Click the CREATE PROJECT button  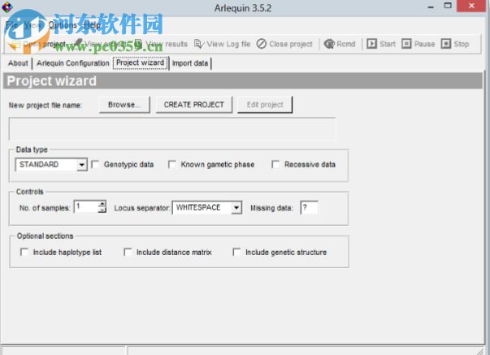[x=193, y=105]
